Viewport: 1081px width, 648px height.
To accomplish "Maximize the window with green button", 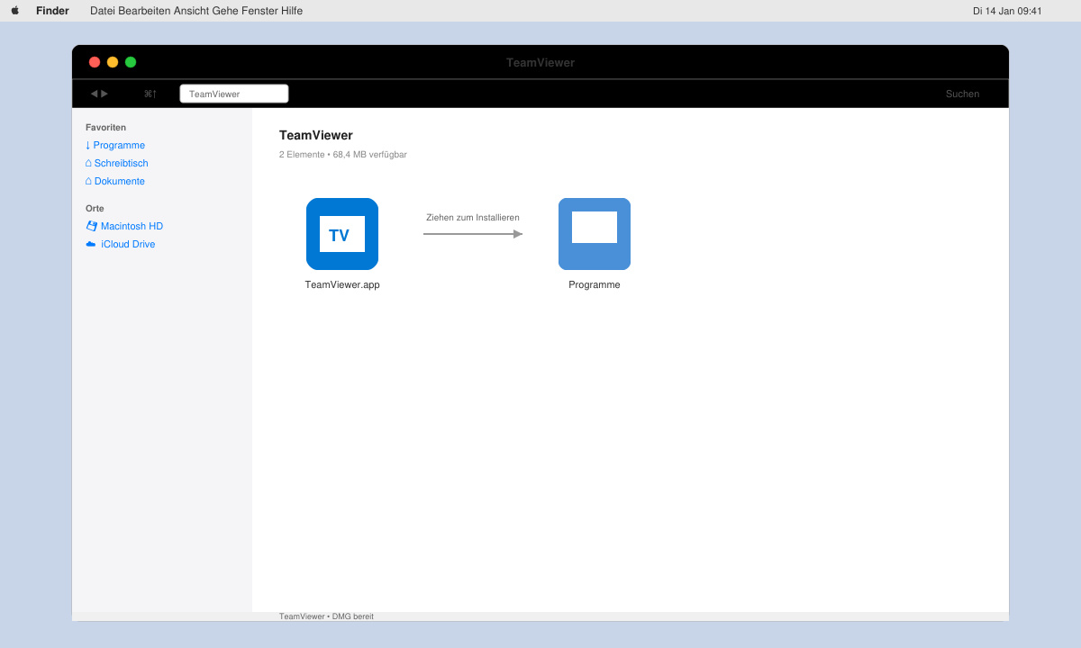I will click(x=131, y=62).
